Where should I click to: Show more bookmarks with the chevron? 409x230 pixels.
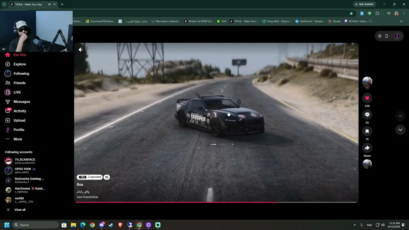tap(401, 21)
